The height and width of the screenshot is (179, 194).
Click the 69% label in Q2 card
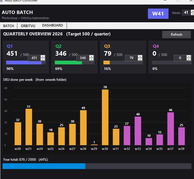[59, 69]
